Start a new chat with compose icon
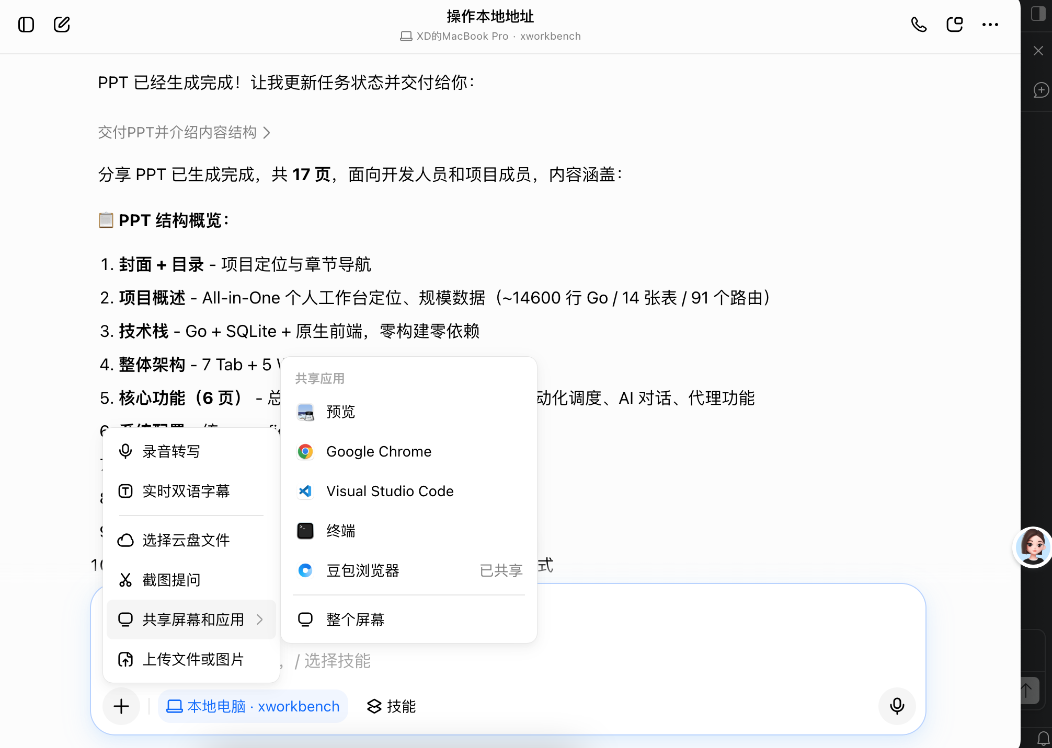Image resolution: width=1052 pixels, height=748 pixels. click(x=62, y=25)
